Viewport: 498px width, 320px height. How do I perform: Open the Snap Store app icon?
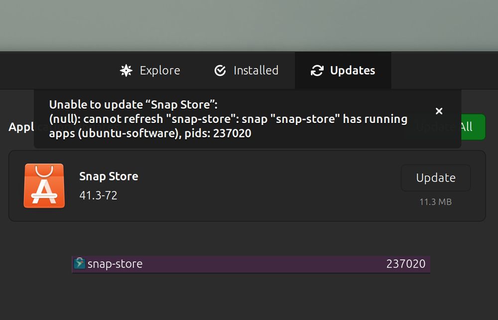click(x=44, y=186)
